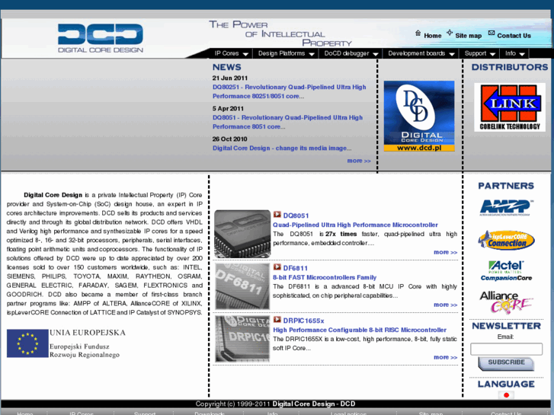
Task: Click the Actel CompanionCore partner logo
Action: [506, 270]
